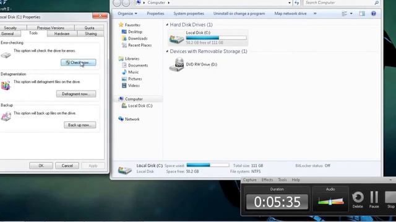Confirm with OK in the Properties dialog
This screenshot has width=396, height=222.
(x=41, y=166)
